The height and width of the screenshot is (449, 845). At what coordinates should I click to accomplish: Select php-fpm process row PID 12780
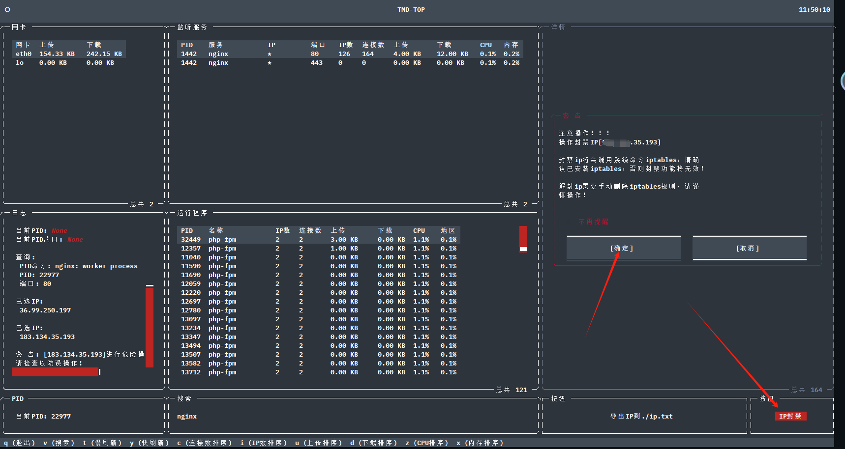point(319,310)
